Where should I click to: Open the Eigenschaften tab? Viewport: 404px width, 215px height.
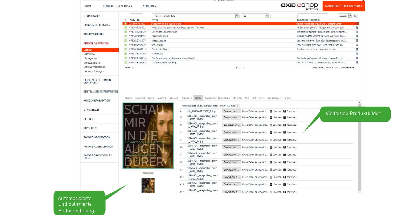click(x=274, y=98)
